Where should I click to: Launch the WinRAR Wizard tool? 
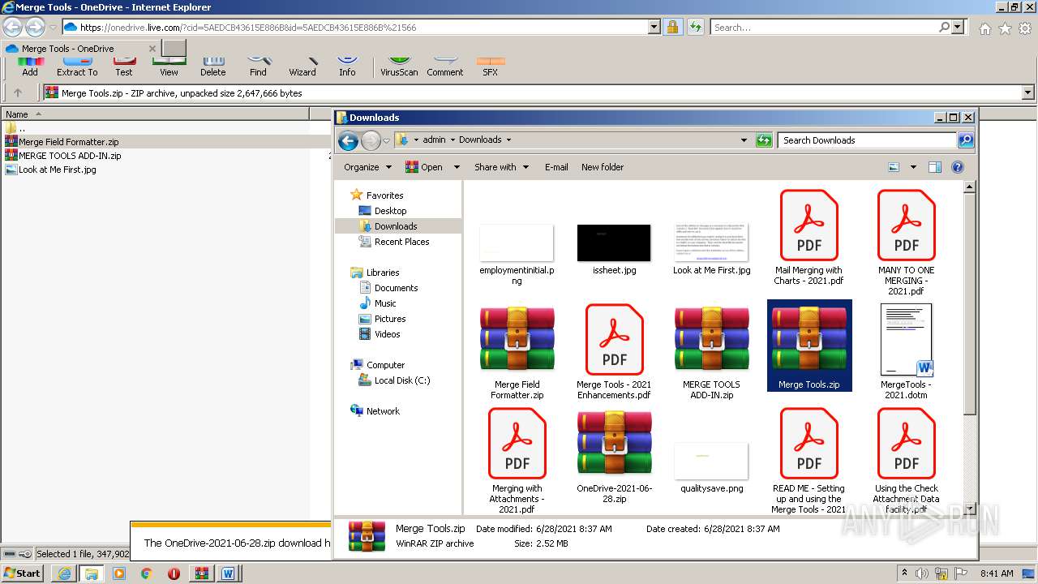302,66
